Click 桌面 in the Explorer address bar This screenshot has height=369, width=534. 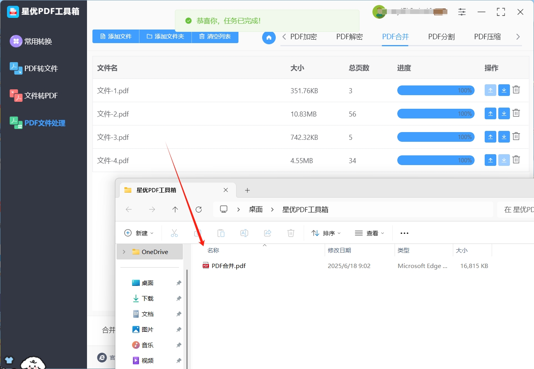click(256, 209)
